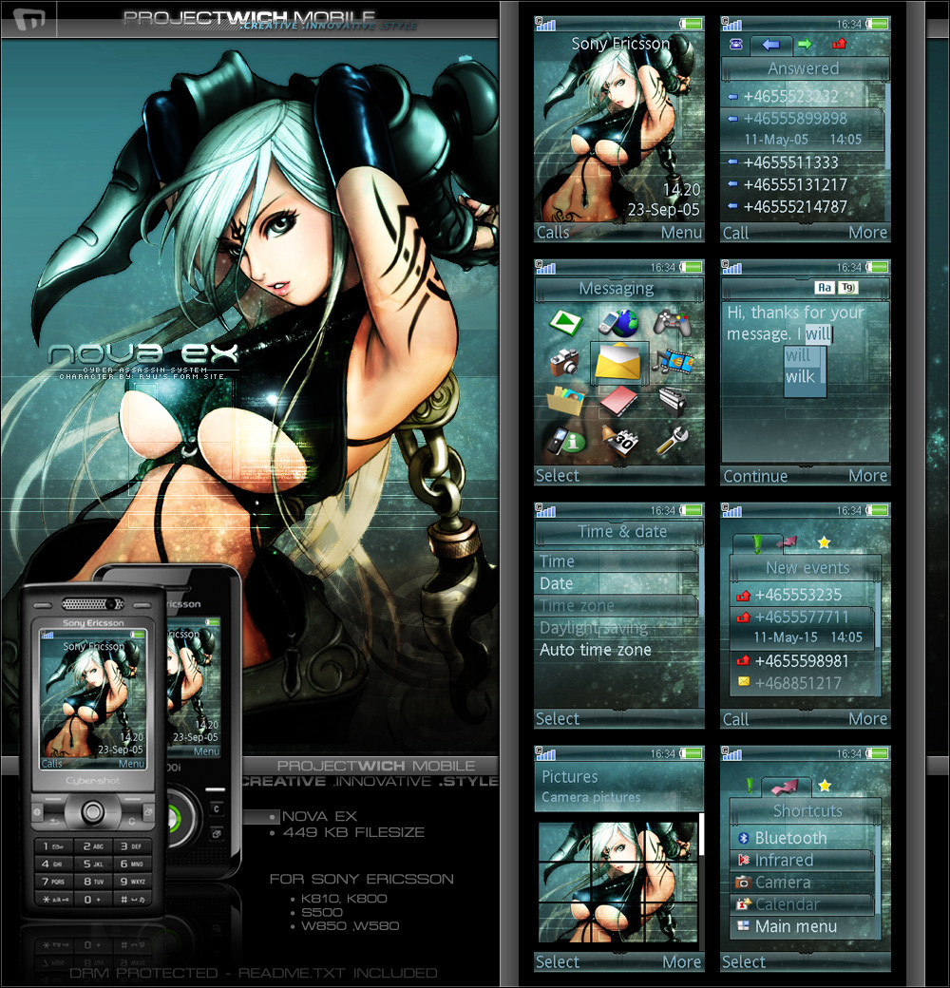Open the Radio icon in menu grid

[x=673, y=402]
